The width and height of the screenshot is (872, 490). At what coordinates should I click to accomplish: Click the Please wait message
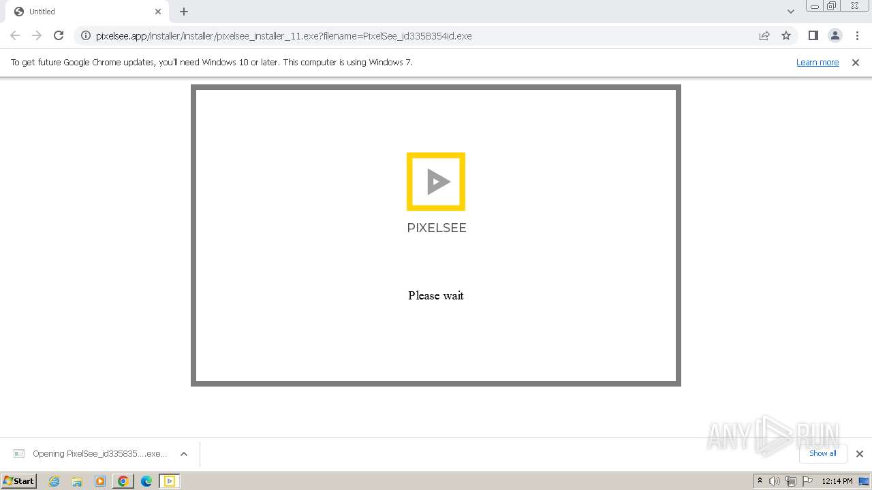coord(436,295)
